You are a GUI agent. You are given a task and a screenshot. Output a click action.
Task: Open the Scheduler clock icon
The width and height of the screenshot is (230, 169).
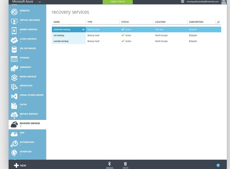[14, 153]
